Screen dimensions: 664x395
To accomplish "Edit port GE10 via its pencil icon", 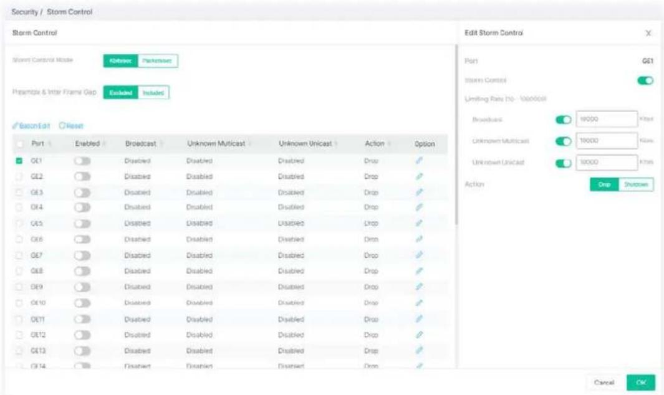I will click(419, 303).
